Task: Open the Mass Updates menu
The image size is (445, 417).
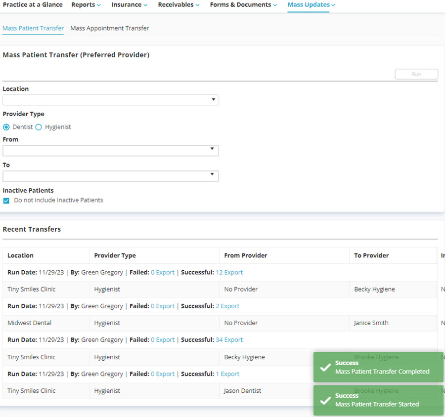Action: [x=311, y=5]
